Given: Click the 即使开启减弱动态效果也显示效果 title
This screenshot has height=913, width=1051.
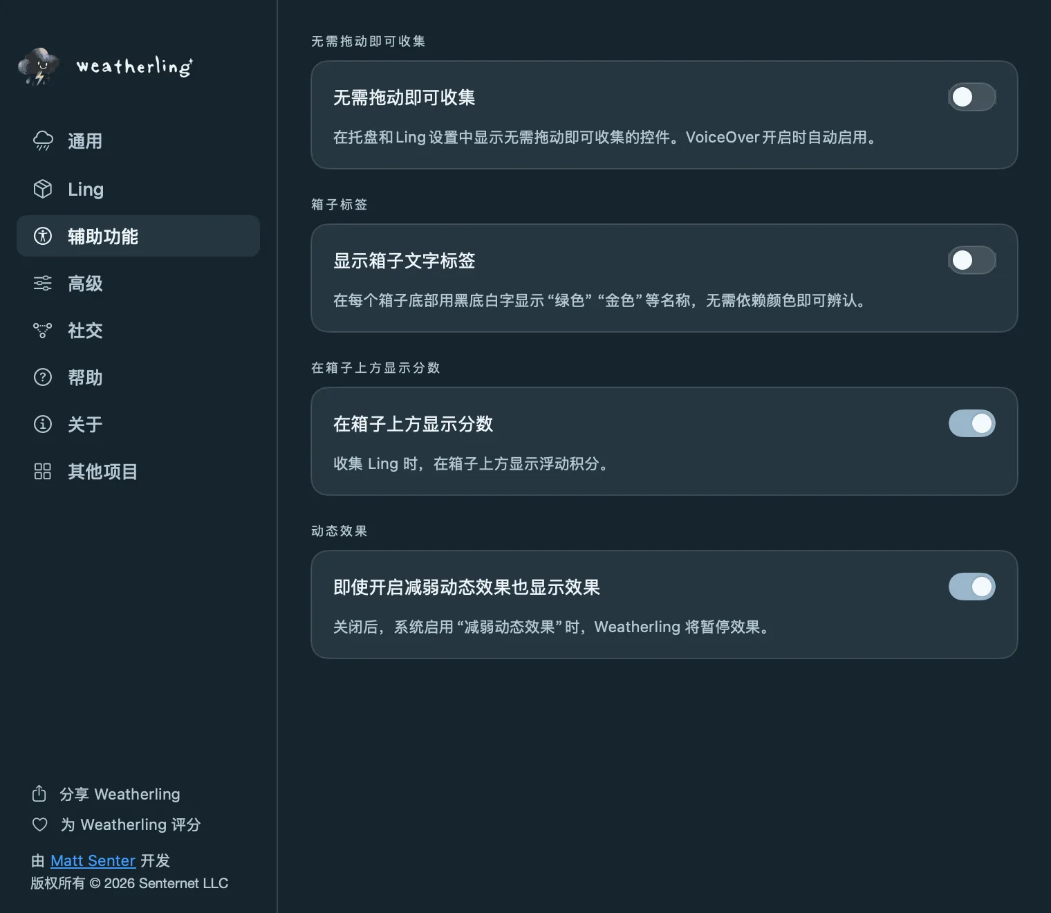Looking at the screenshot, I should tap(467, 587).
